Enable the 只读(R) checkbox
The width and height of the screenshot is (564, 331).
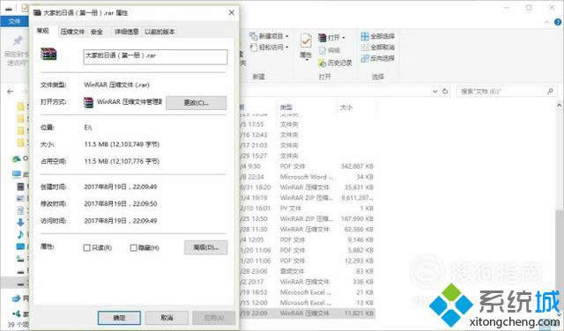pyautogui.click(x=86, y=248)
